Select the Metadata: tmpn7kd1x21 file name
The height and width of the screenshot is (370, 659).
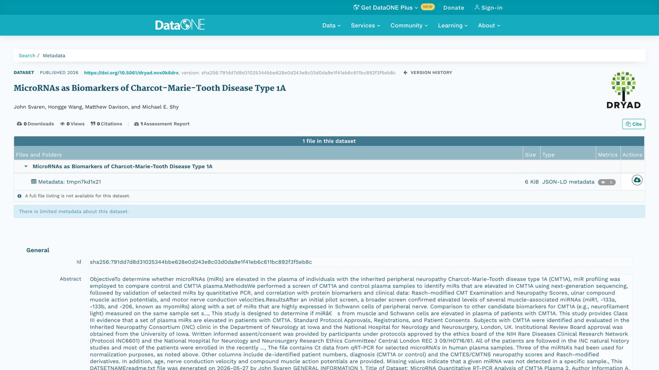[70, 182]
